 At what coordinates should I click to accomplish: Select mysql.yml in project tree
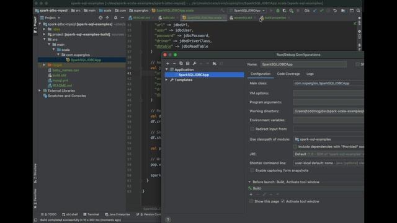tap(60, 81)
